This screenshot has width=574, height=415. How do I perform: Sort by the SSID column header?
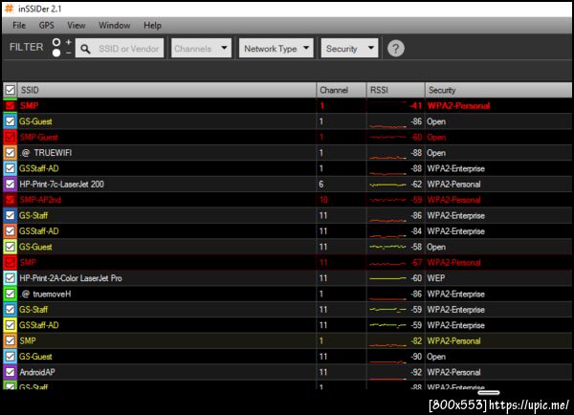click(166, 90)
